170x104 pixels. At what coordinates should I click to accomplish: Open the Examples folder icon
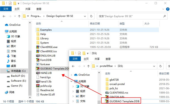38,30
